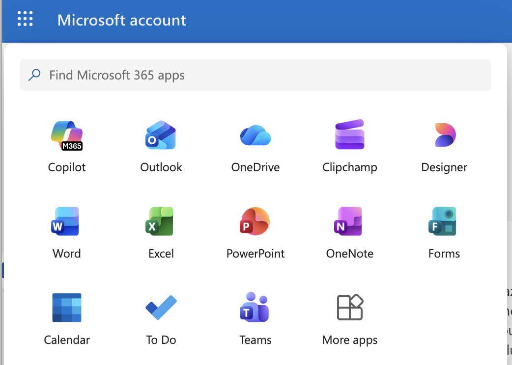Click the Find Microsoft 365 apps search box

[x=256, y=75]
